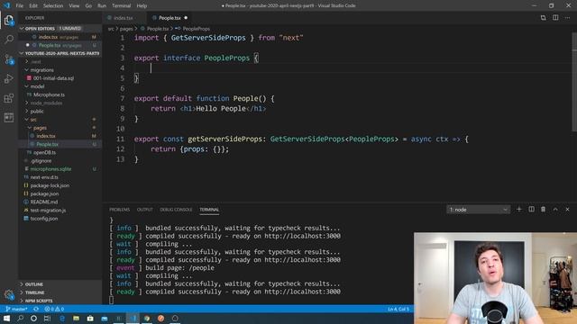
Task: Expand the Outline section
Action: (60, 284)
